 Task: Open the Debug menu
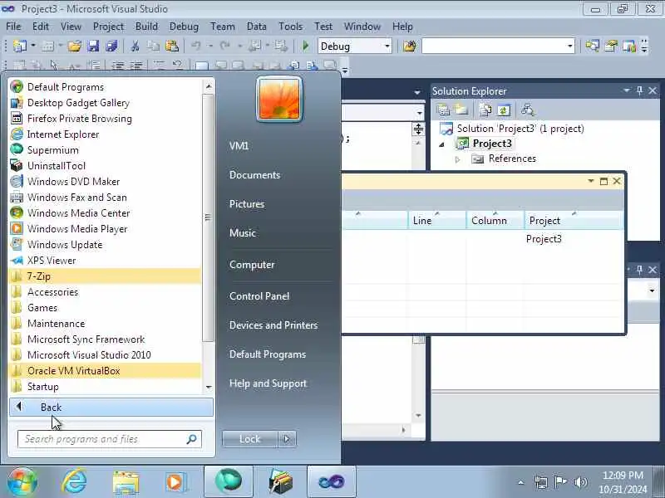(x=184, y=27)
